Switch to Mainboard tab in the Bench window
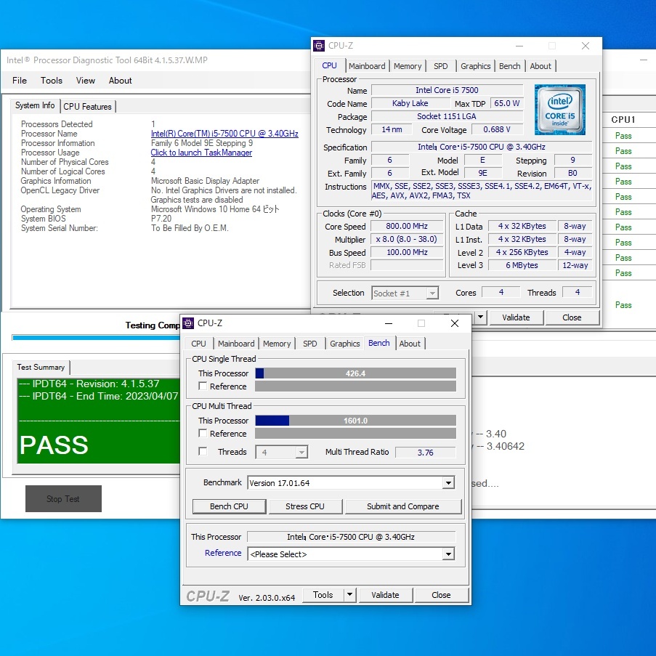Viewport: 656px width, 656px height. click(x=236, y=344)
